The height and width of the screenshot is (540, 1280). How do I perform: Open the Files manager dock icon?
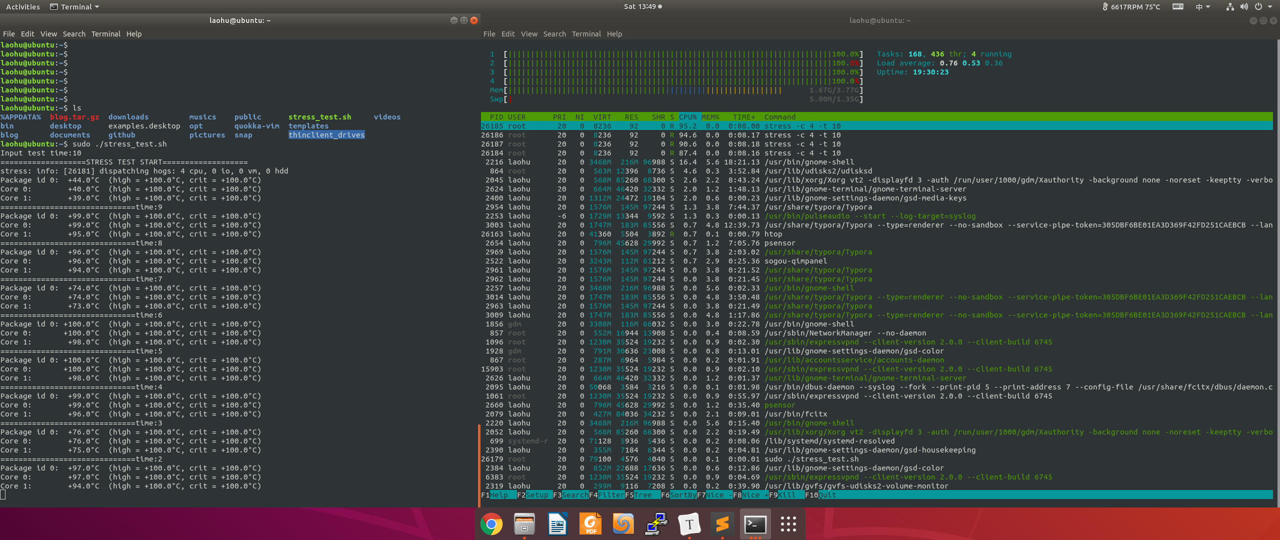pyautogui.click(x=524, y=524)
